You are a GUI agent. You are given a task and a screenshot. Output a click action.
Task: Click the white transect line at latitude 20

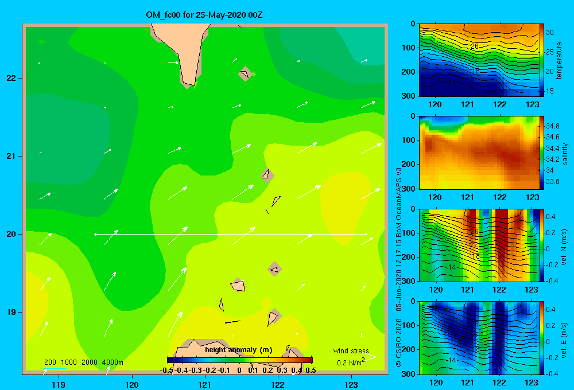[231, 234]
